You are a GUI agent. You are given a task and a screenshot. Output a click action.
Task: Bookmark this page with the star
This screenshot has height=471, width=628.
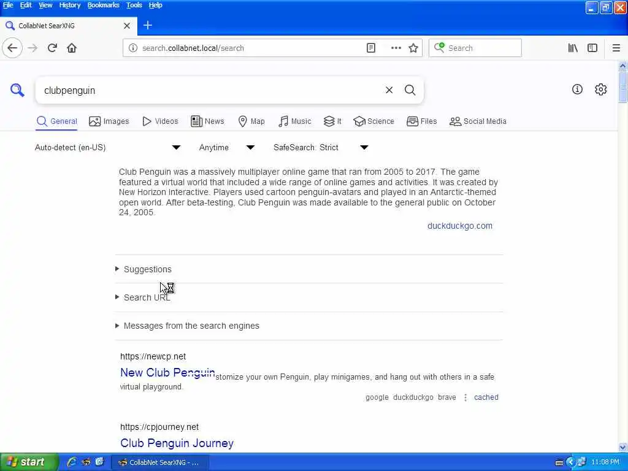pyautogui.click(x=413, y=48)
